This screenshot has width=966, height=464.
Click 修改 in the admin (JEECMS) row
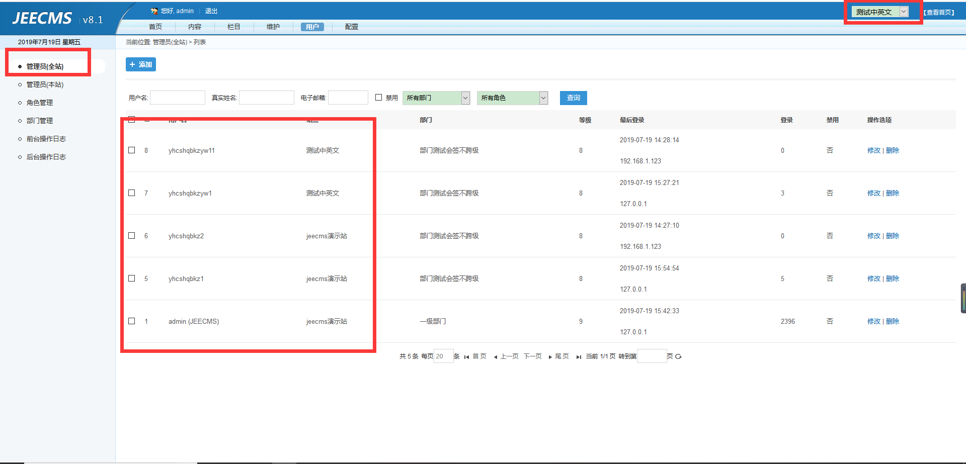point(874,321)
